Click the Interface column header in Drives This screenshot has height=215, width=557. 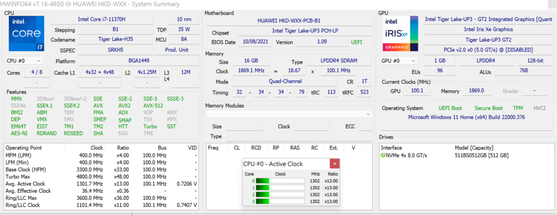[x=391, y=148]
